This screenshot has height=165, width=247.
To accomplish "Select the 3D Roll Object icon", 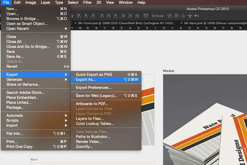I will click(177, 16).
